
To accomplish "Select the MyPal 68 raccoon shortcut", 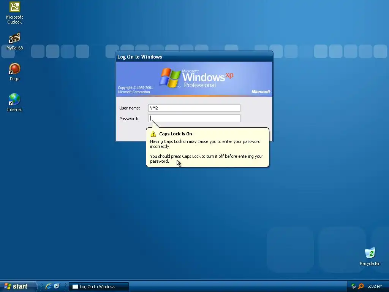I will click(14, 41).
